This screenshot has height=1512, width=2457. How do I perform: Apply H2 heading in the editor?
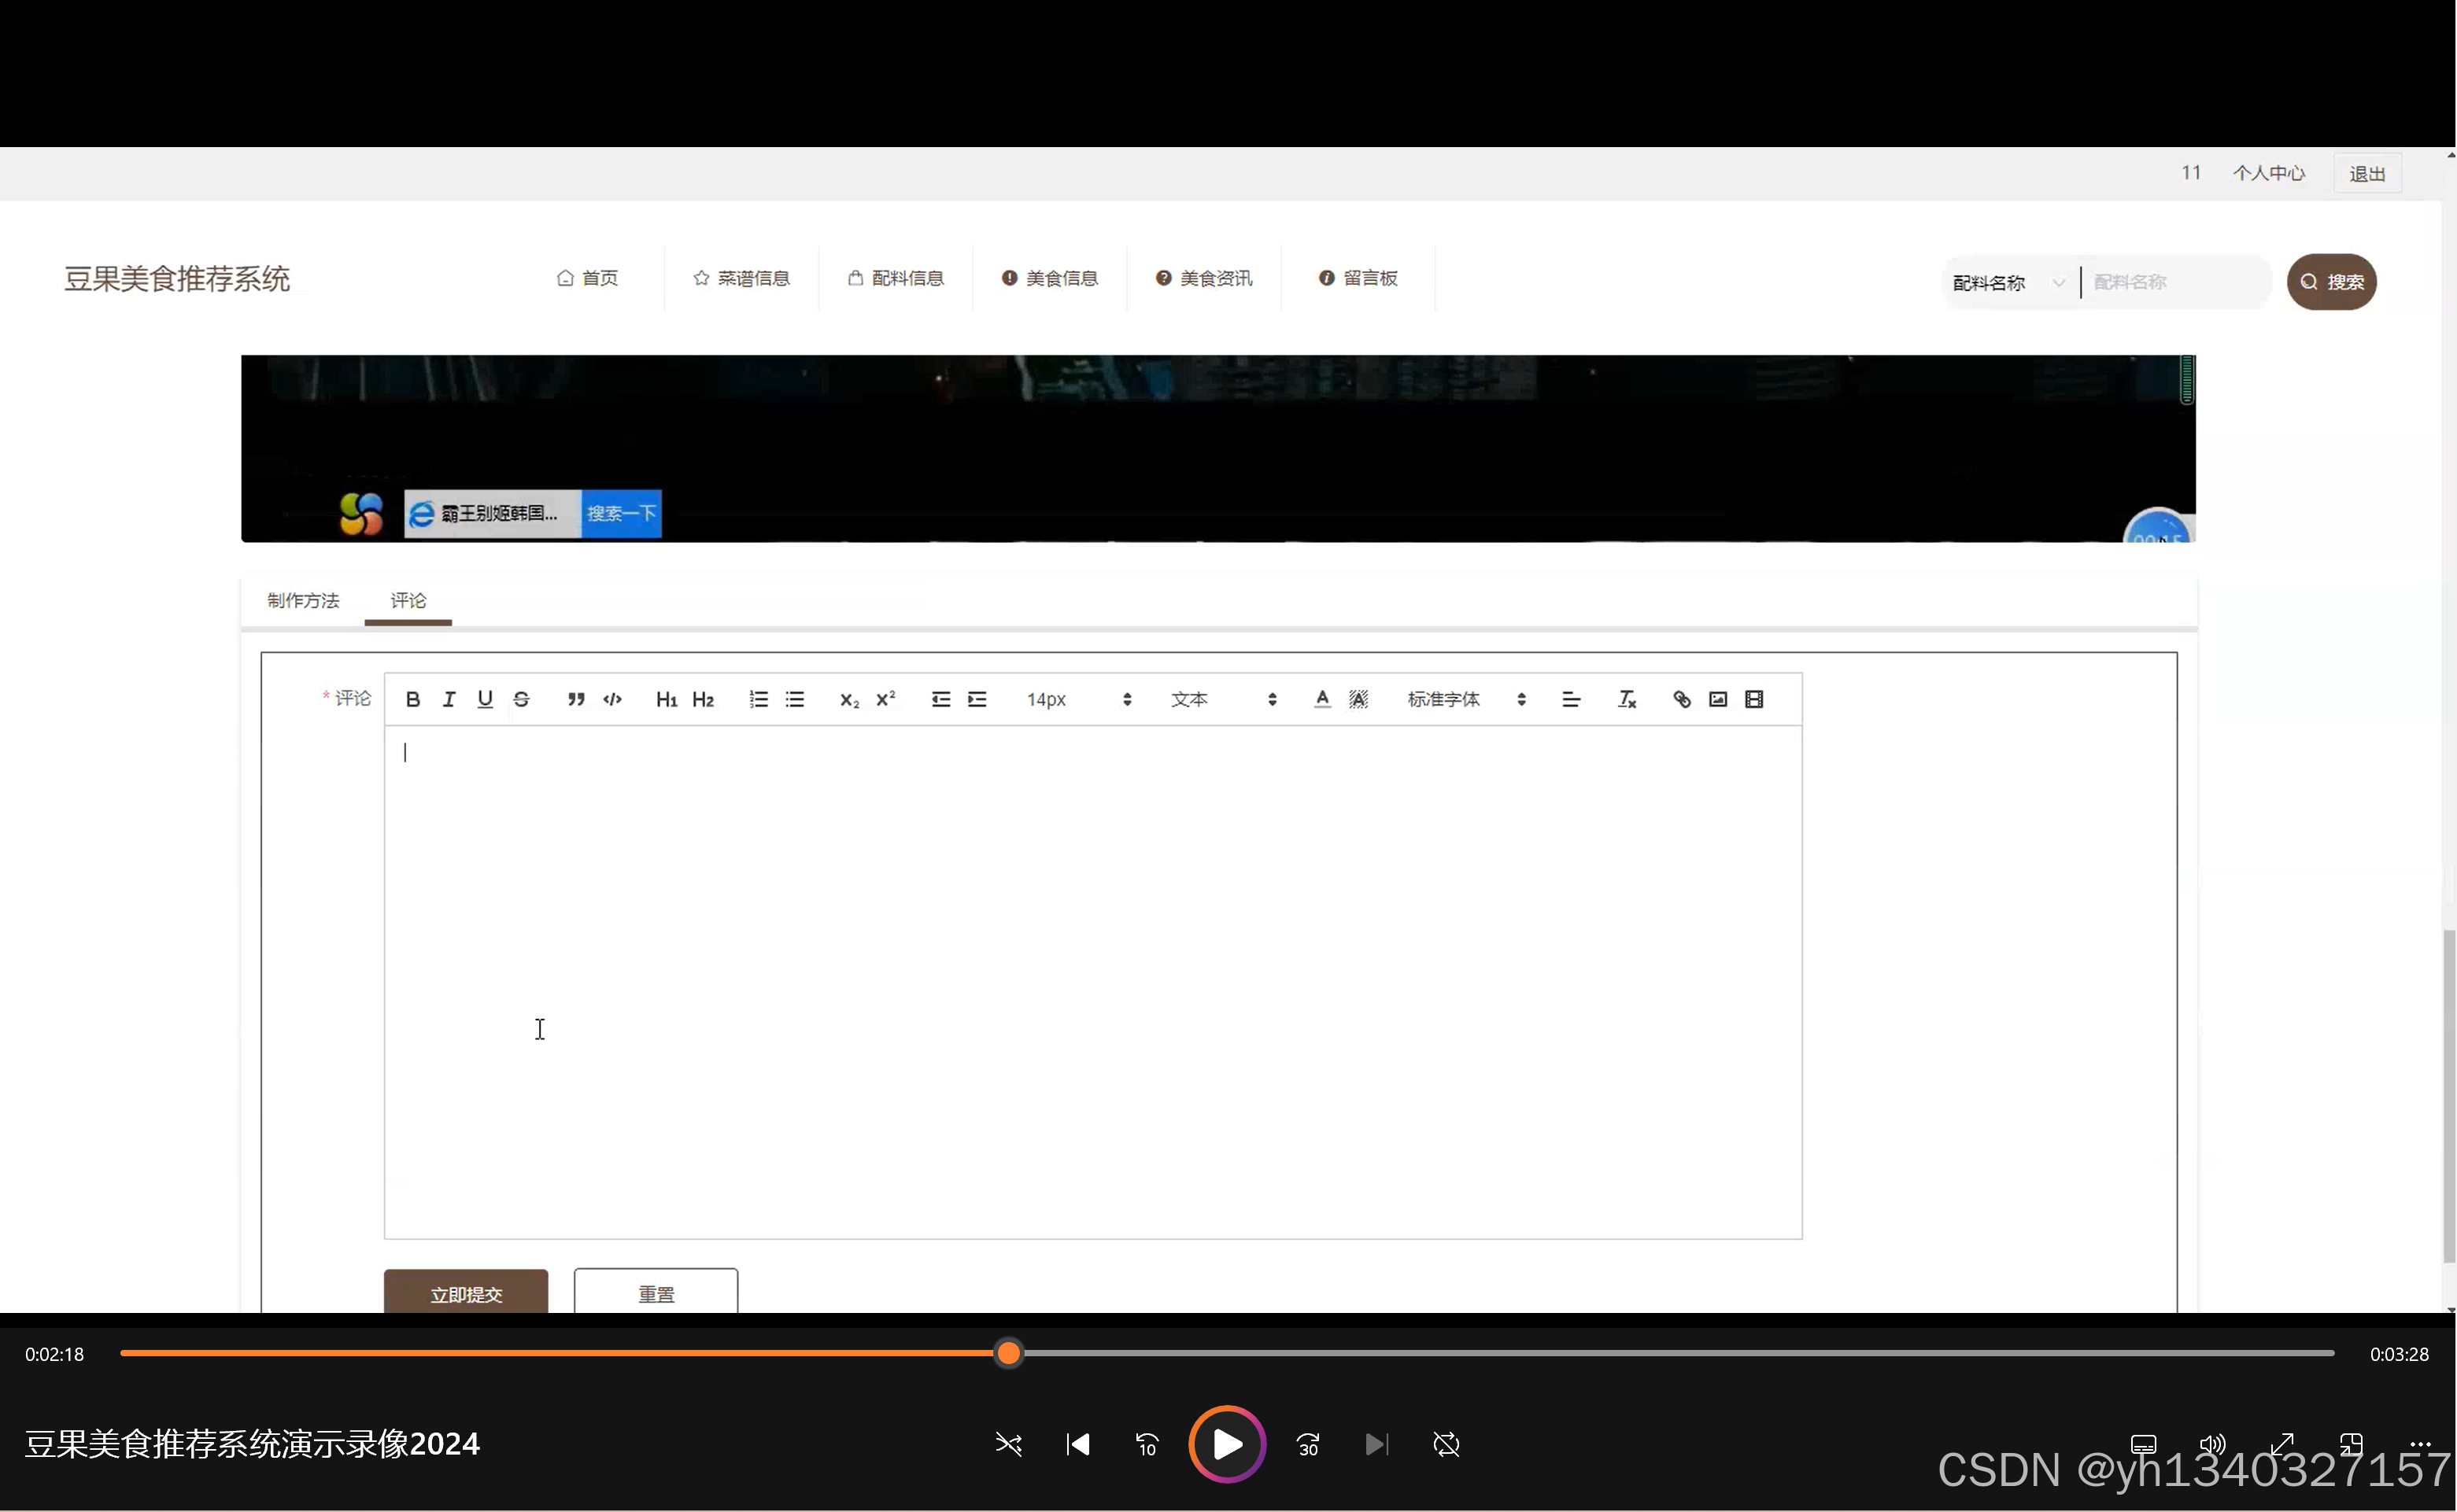click(704, 699)
